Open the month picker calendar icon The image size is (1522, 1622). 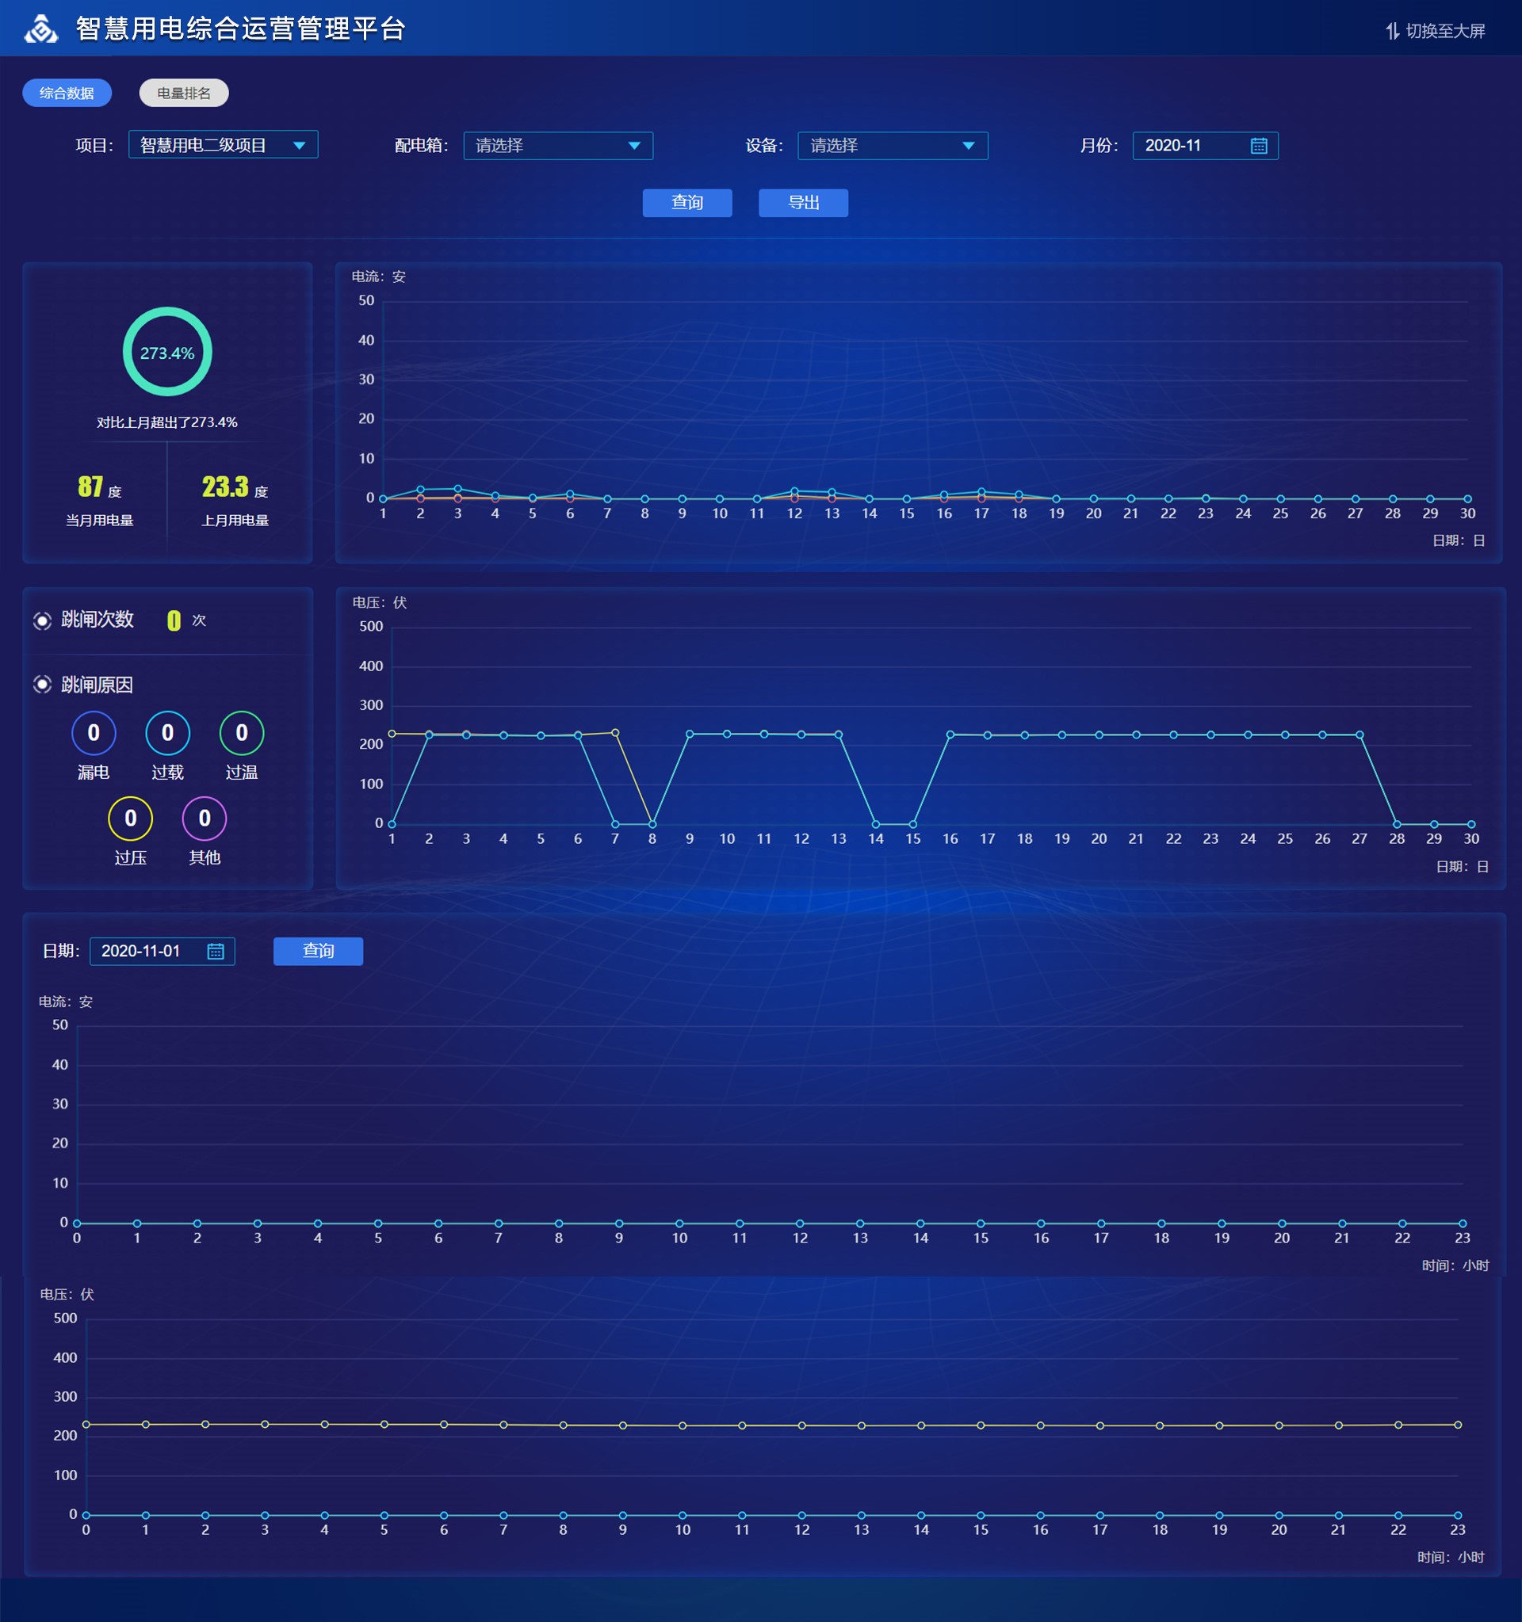[x=1258, y=145]
